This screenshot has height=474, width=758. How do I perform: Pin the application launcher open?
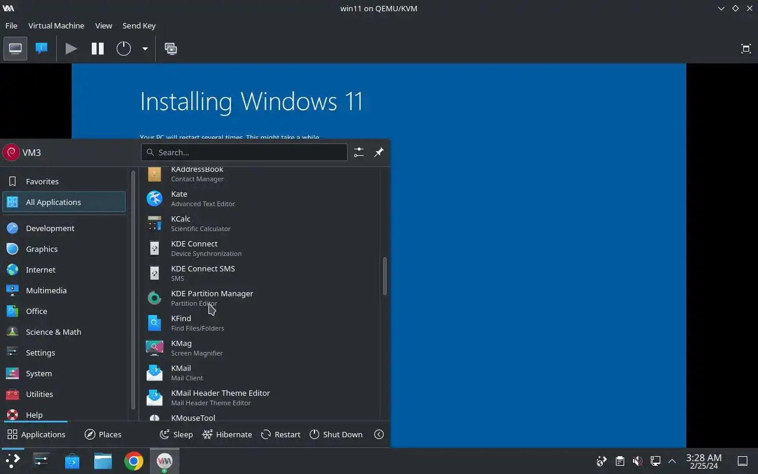pyautogui.click(x=379, y=152)
